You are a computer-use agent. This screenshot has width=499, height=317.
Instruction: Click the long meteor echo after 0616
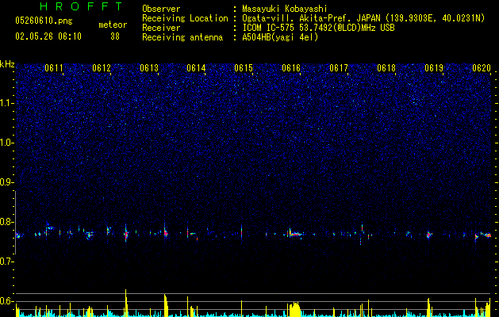click(x=295, y=234)
